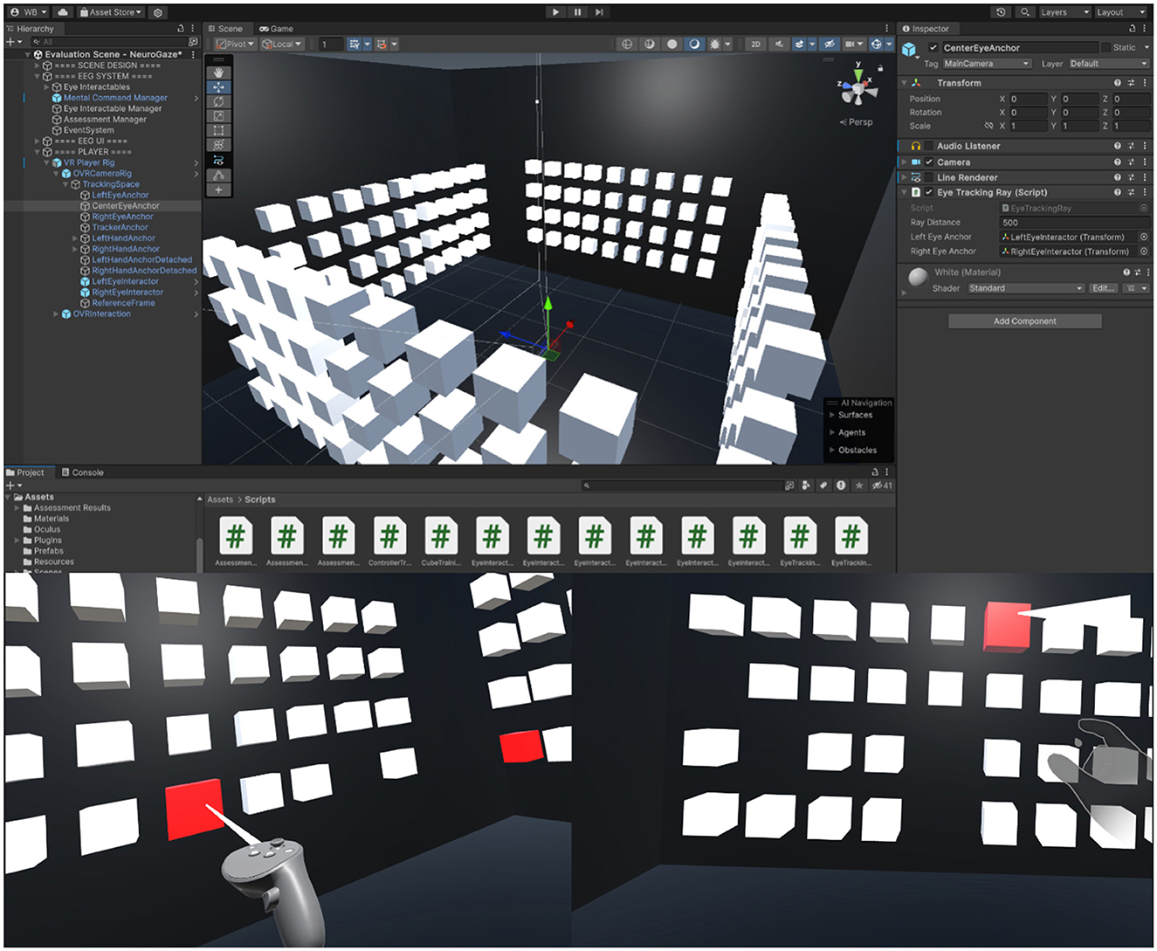Toggle 2D view mode in Scene
The width and height of the screenshot is (1157, 951).
755,45
